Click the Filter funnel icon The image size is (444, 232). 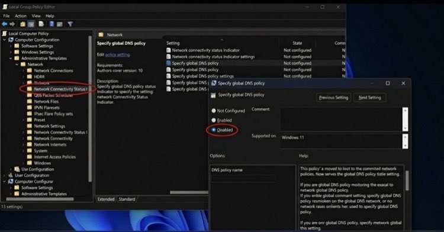click(x=70, y=24)
